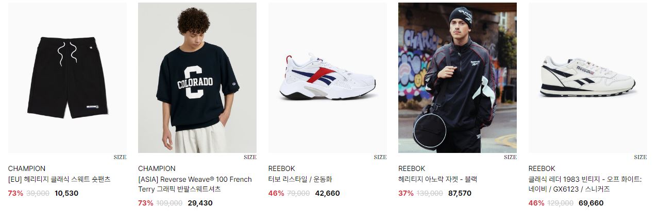
Task: Open [EU] 헤리티지 클래식 스웨트 숏팬츠 product title
Action: click(x=59, y=179)
